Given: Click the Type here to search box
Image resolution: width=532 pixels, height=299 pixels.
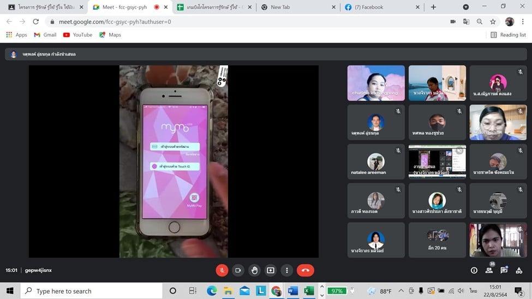Looking at the screenshot, I should point(92,291).
